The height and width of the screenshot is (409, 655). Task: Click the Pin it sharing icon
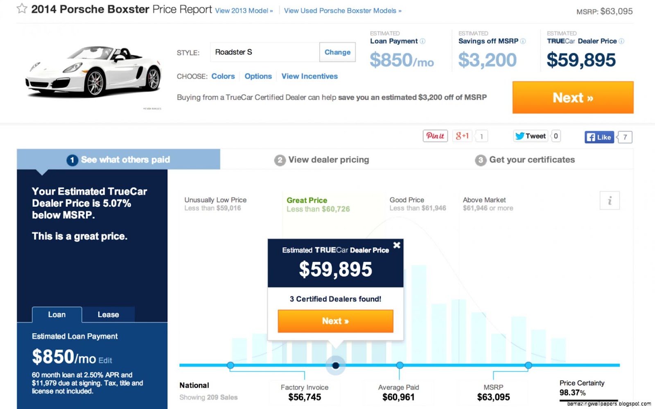click(x=435, y=136)
